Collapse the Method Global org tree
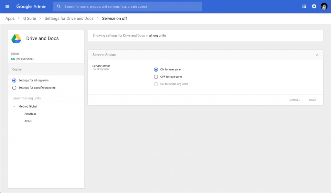The width and height of the screenshot is (331, 193). point(14,106)
